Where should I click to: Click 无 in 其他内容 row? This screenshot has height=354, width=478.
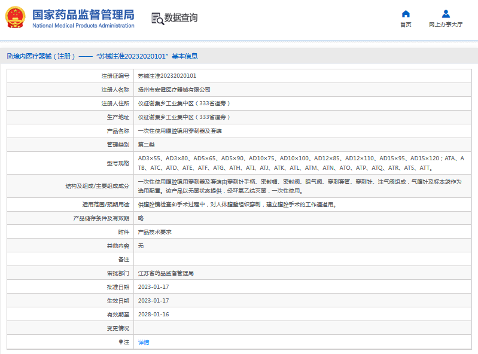coord(141,246)
